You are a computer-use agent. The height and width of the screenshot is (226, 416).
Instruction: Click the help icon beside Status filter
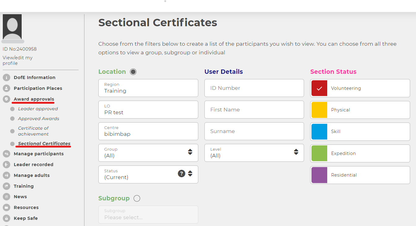182,174
